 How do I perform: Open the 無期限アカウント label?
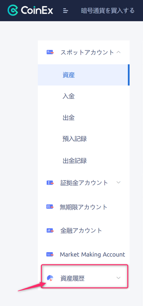84,207
